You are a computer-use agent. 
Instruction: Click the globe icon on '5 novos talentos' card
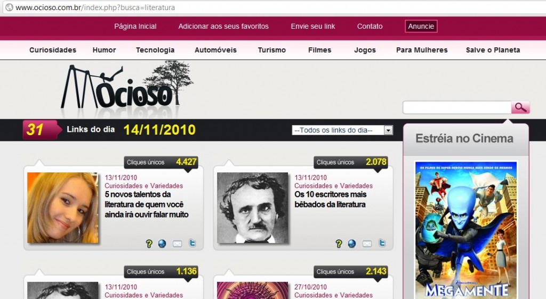coord(162,244)
